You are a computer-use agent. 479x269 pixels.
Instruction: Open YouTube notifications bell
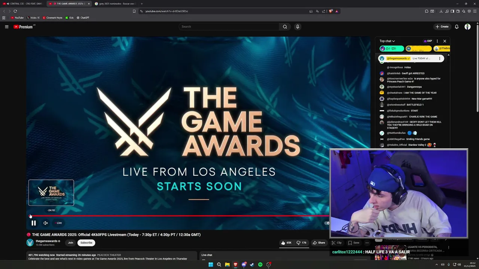(457, 27)
